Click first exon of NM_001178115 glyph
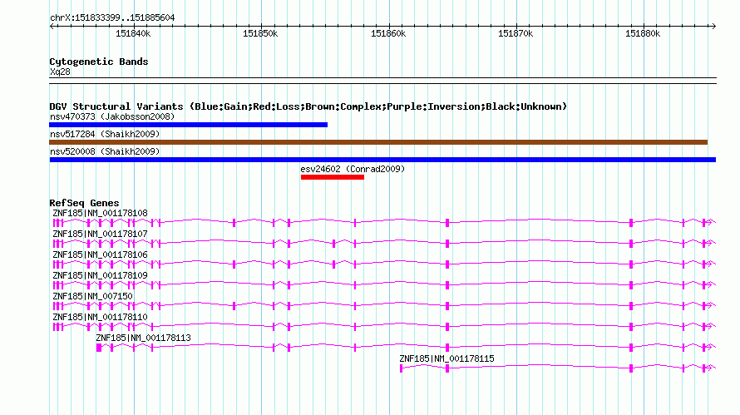The height and width of the screenshot is (415, 740). point(401,368)
